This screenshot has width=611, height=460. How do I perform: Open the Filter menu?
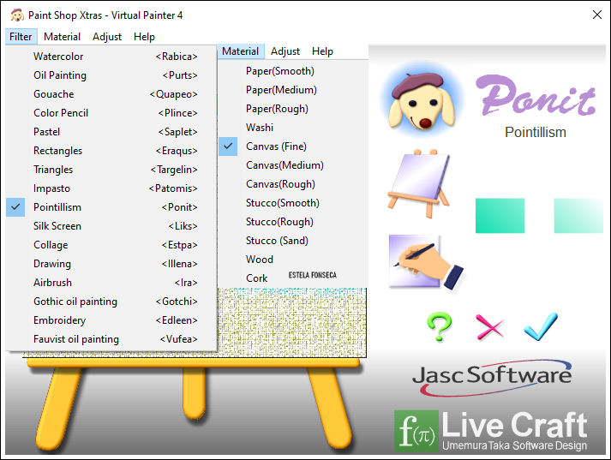point(21,37)
